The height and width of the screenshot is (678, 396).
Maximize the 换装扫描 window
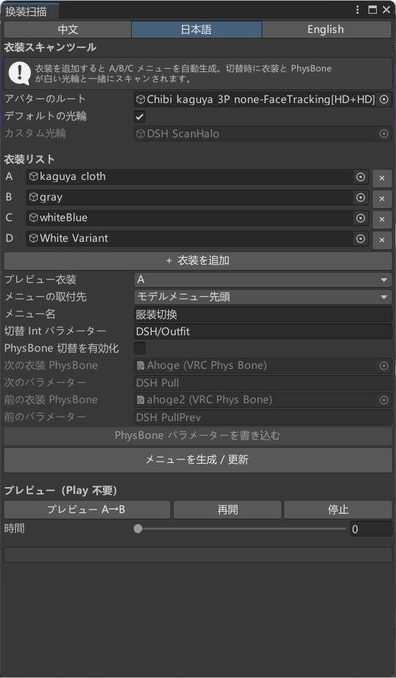[372, 10]
